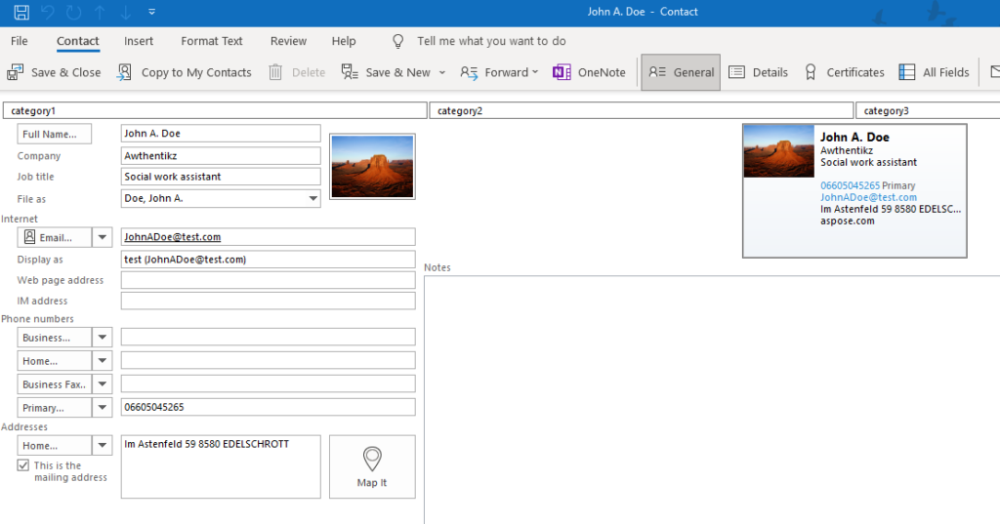Click the Full Name... button
Screen dimensions: 1000x524
click(x=55, y=134)
